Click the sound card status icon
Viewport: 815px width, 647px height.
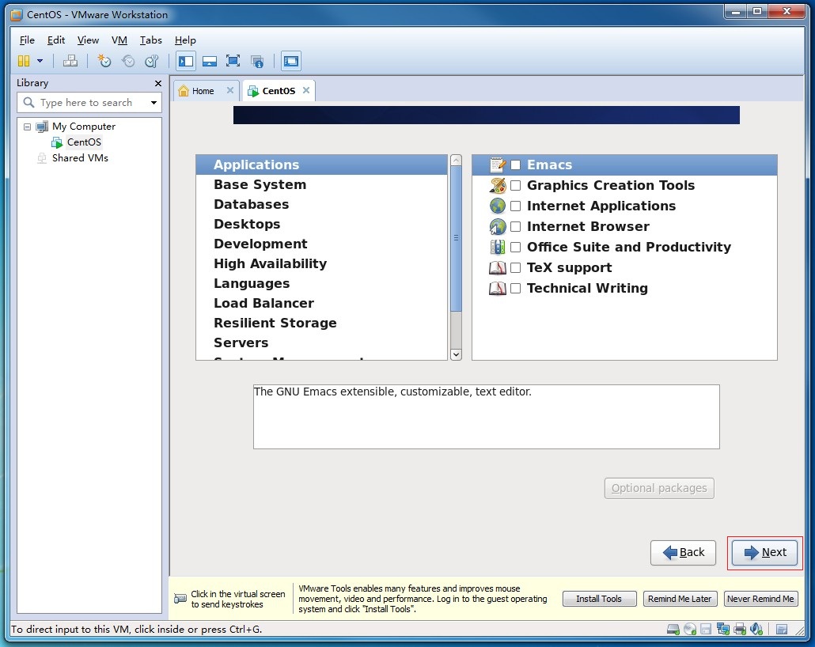pos(756,630)
